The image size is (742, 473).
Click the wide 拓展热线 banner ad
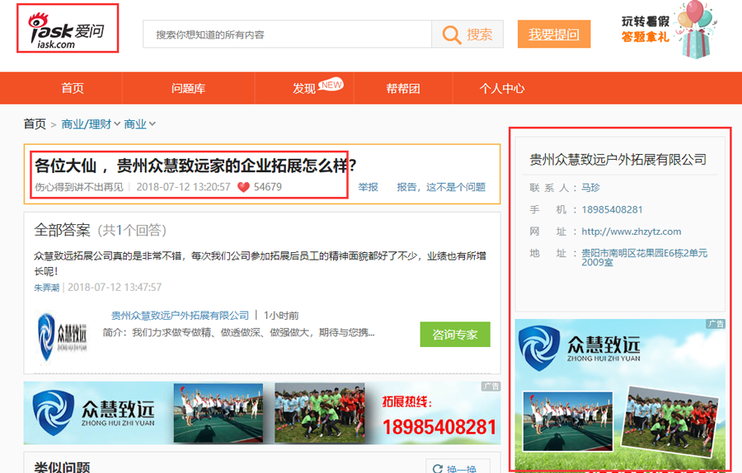coord(262,413)
